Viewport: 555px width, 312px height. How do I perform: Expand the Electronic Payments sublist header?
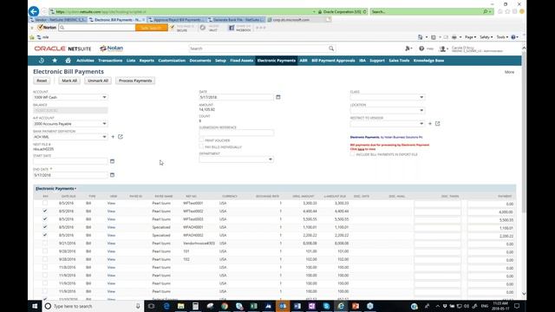point(55,189)
